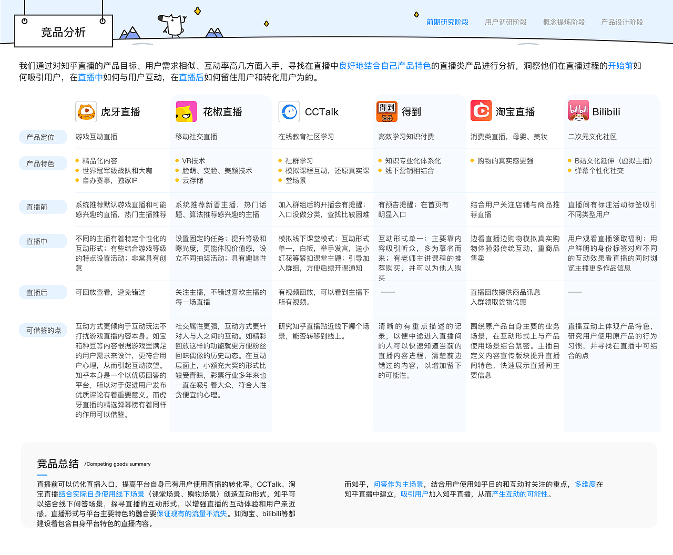The image size is (673, 555).
Task: Click the blue 吸引用户 link
Action: (414, 494)
